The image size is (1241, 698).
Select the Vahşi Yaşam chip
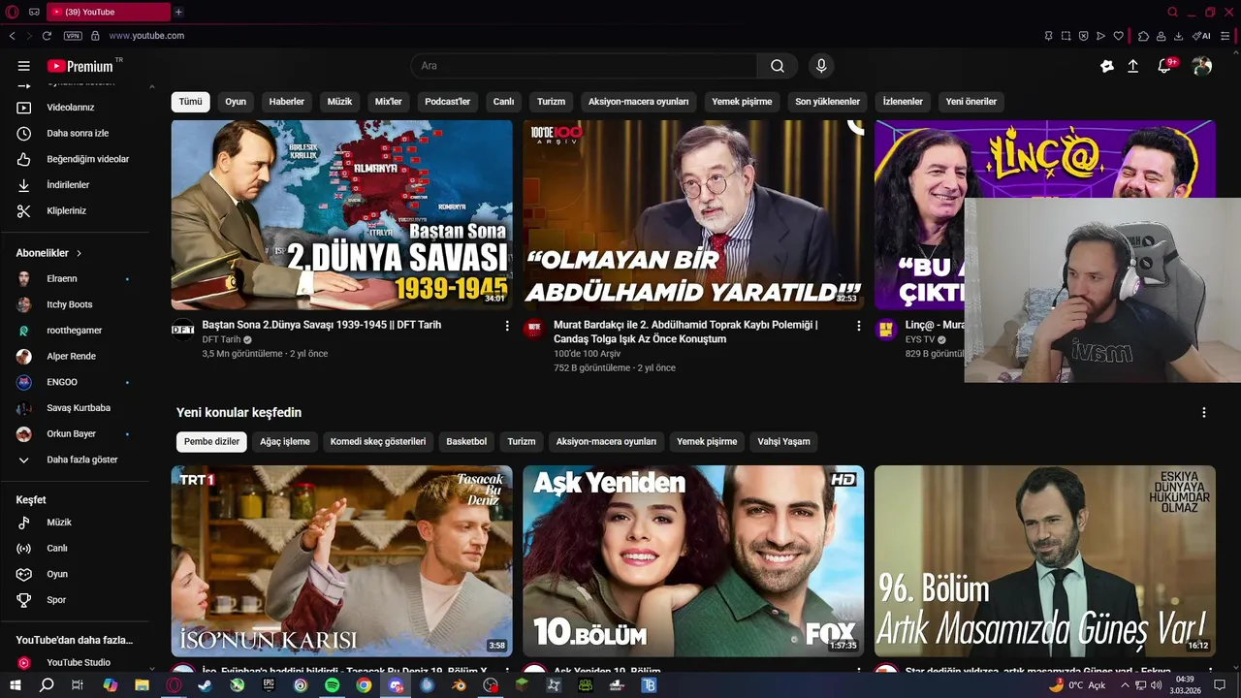[783, 441]
